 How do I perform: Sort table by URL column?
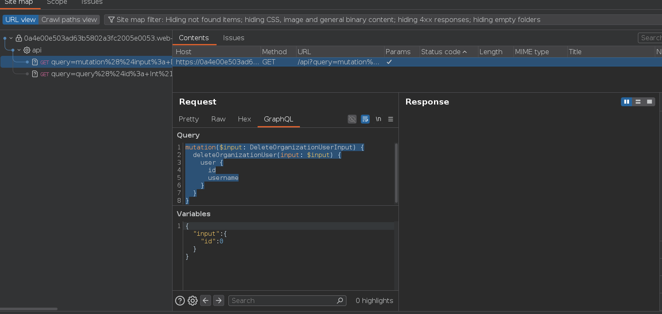[x=340, y=52]
